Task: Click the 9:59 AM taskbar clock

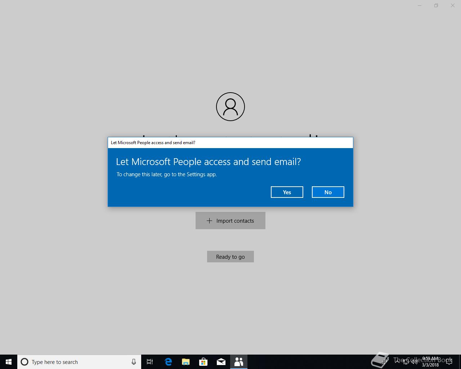Action: 430,362
